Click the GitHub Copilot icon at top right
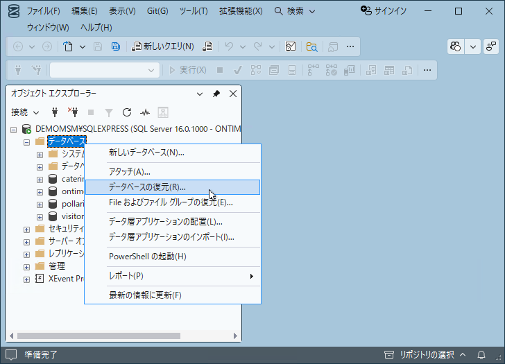 [x=456, y=46]
